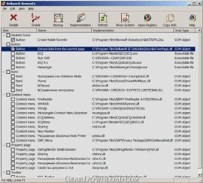Open the File menu
The height and width of the screenshot is (183, 203).
tap(5, 9)
